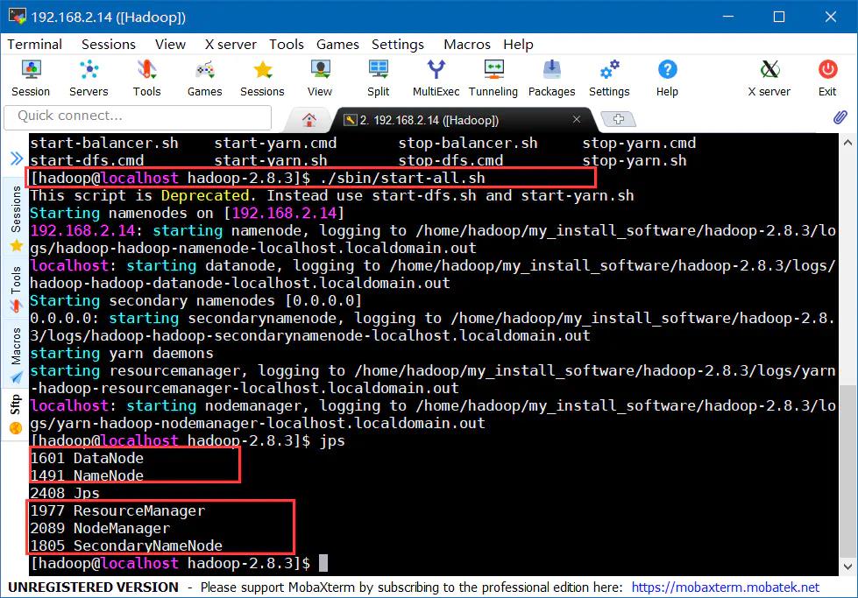Viewport: 858px width, 598px height.
Task: Open the Tools toolbar icon
Action: [146, 78]
